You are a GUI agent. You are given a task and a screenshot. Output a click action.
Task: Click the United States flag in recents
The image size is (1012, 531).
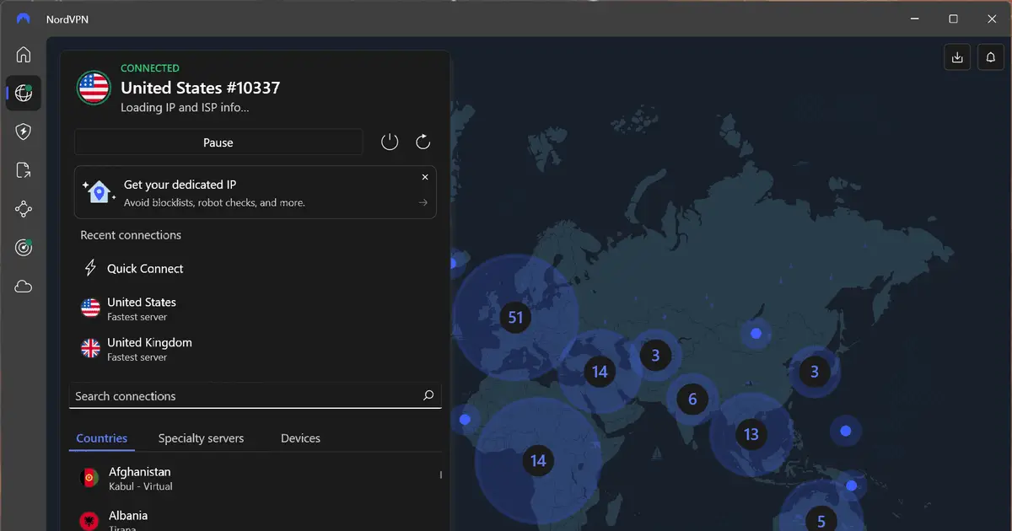click(x=90, y=308)
